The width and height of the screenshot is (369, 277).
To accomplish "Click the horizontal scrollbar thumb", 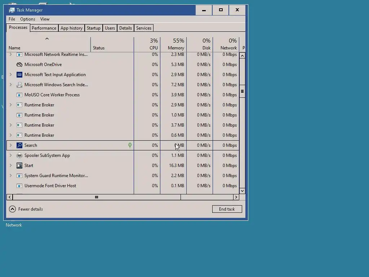I will pyautogui.click(x=97, y=197).
